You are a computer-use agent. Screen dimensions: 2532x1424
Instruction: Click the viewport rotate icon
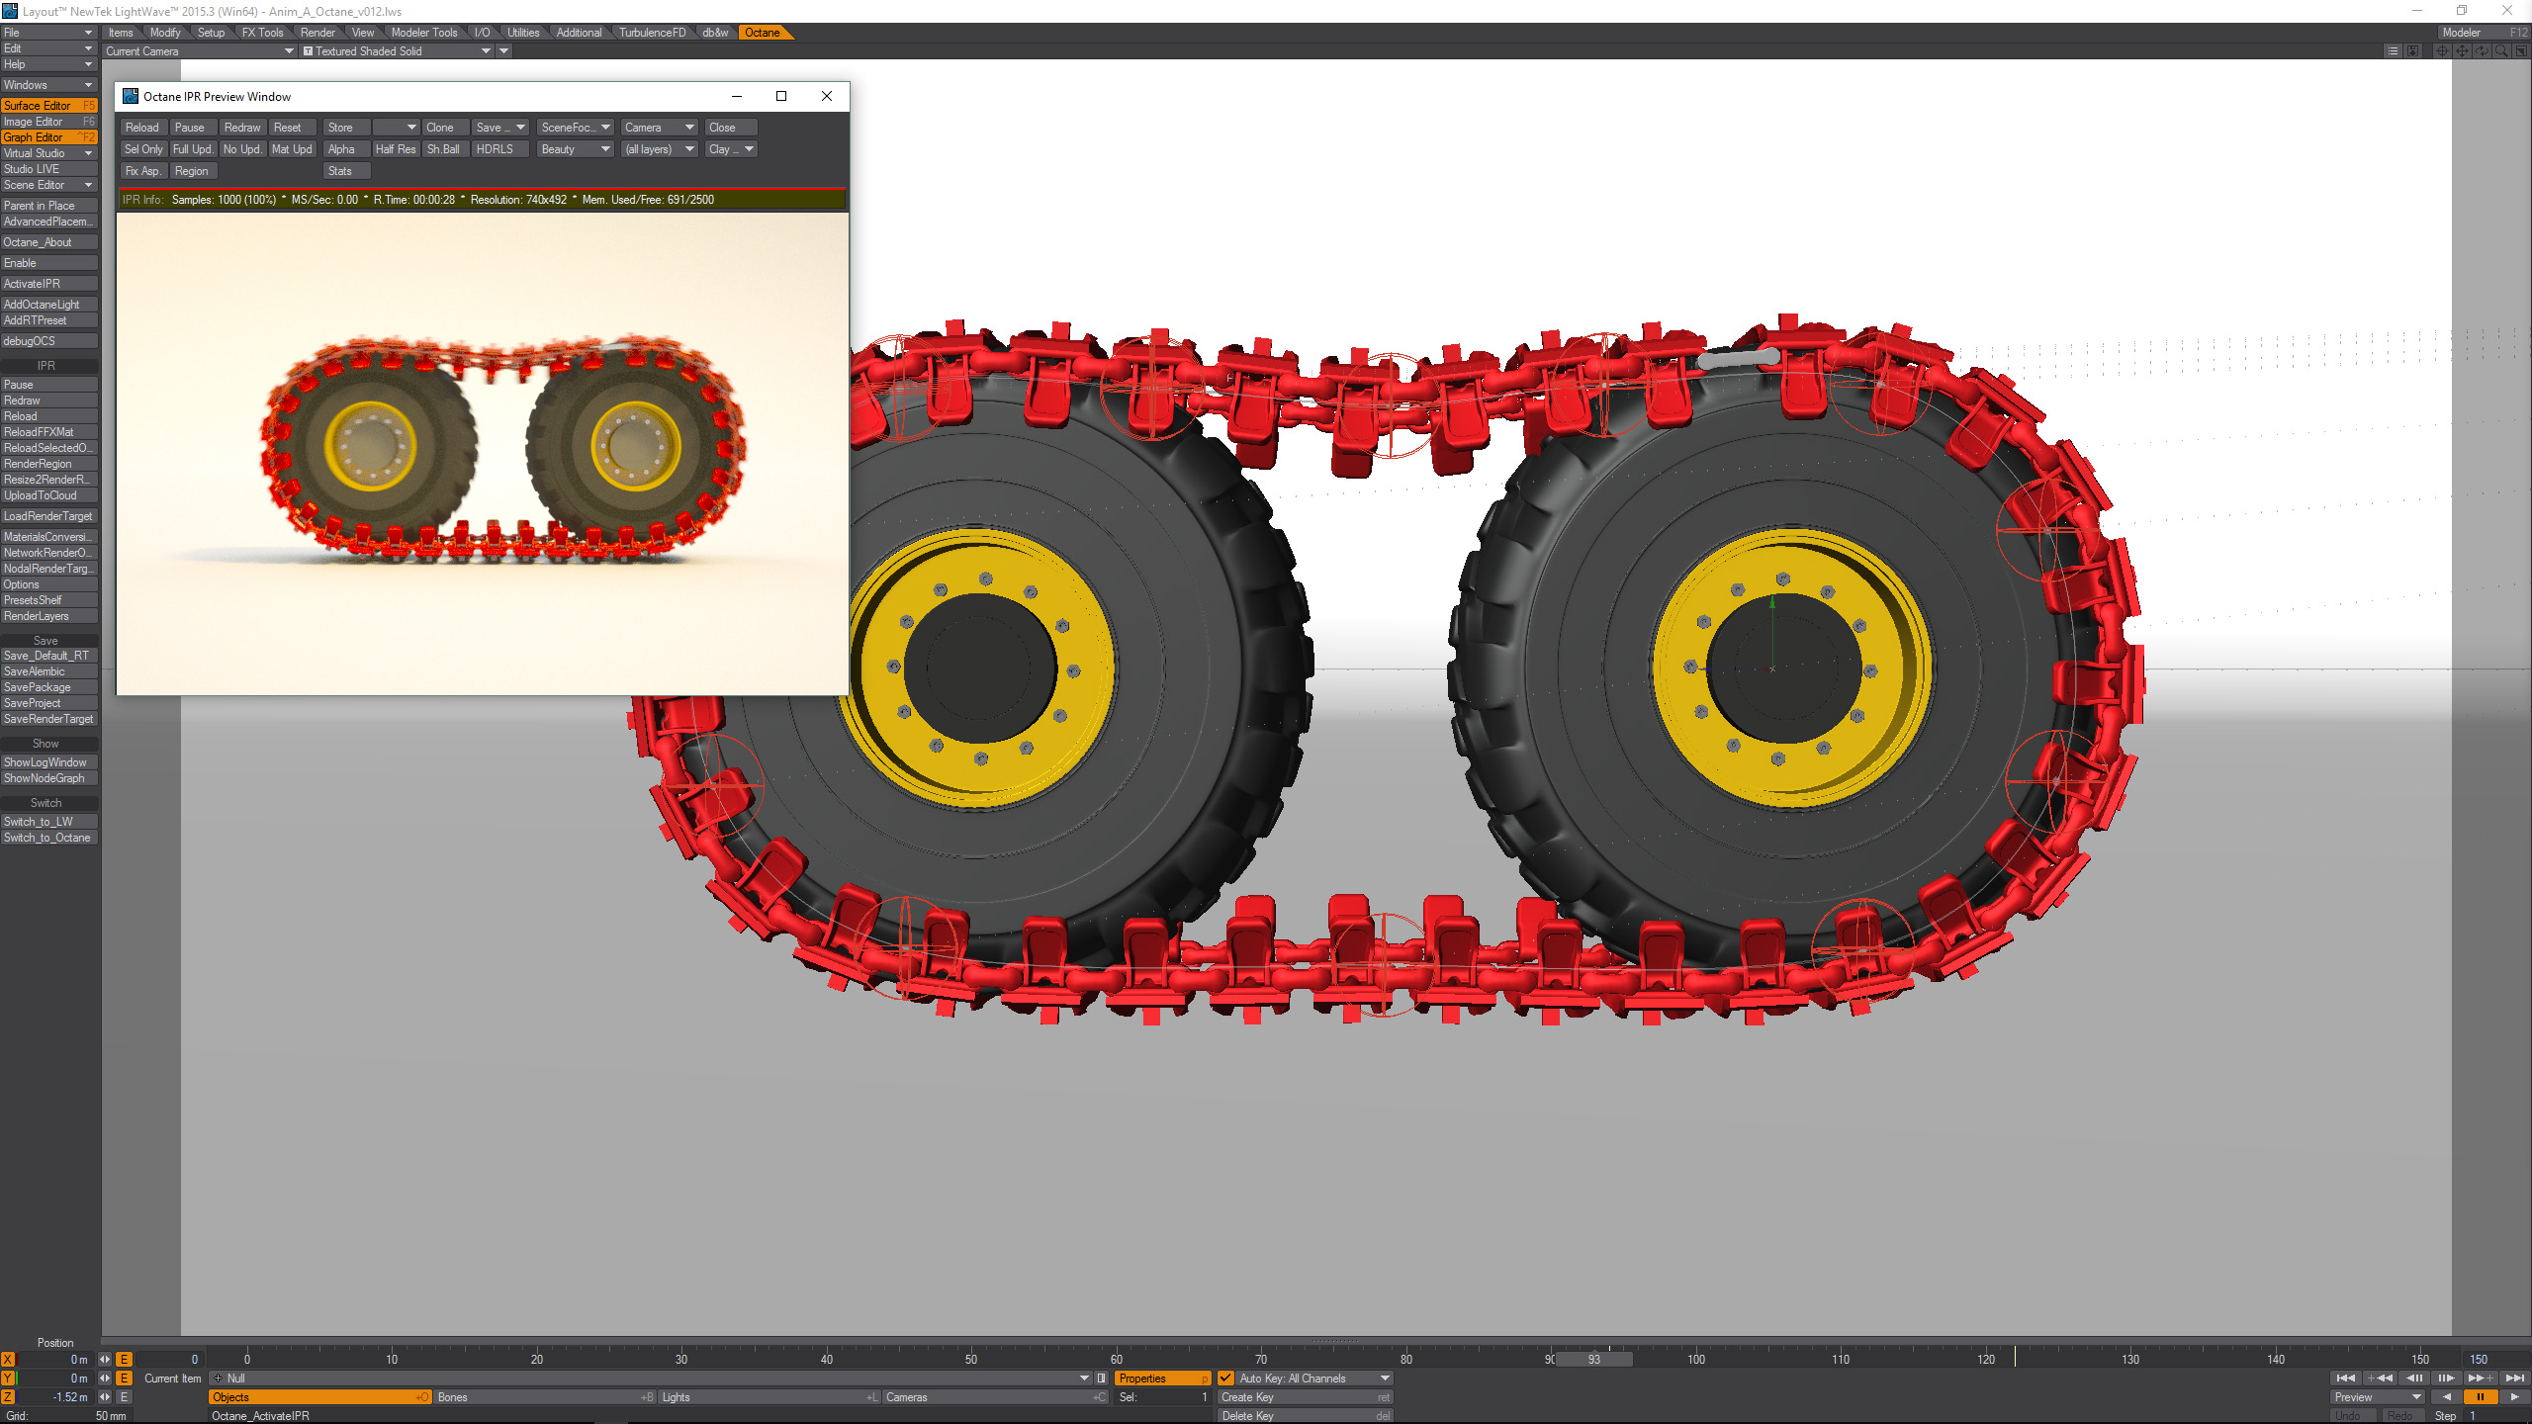tap(2482, 51)
